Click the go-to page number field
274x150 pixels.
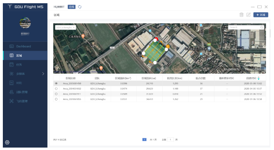[170, 140]
